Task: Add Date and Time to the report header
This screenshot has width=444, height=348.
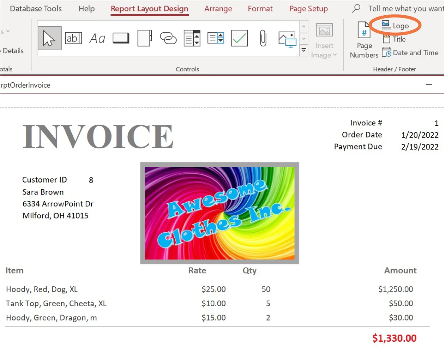Action: pos(410,53)
